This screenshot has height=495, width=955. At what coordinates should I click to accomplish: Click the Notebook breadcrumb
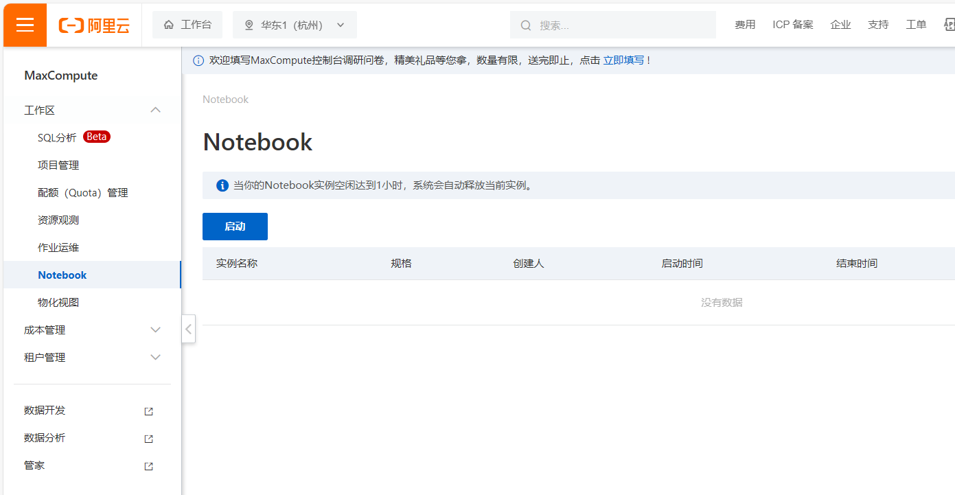click(225, 100)
